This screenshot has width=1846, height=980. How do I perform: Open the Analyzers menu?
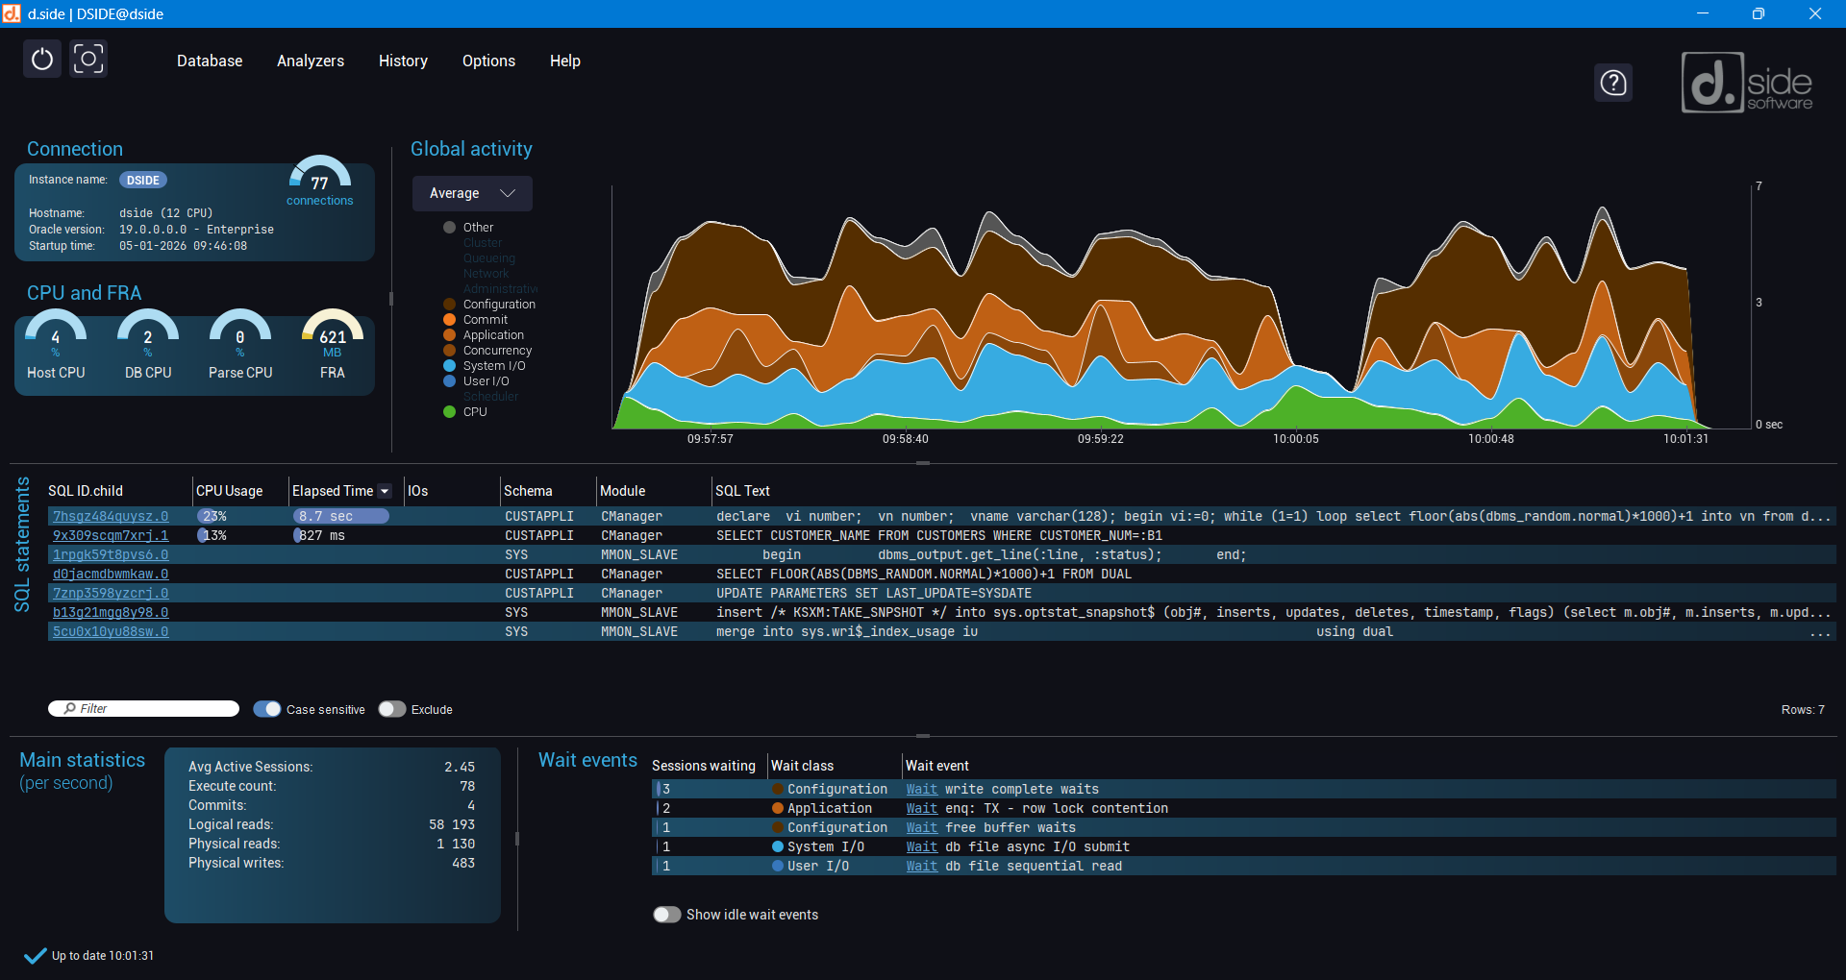point(311,61)
